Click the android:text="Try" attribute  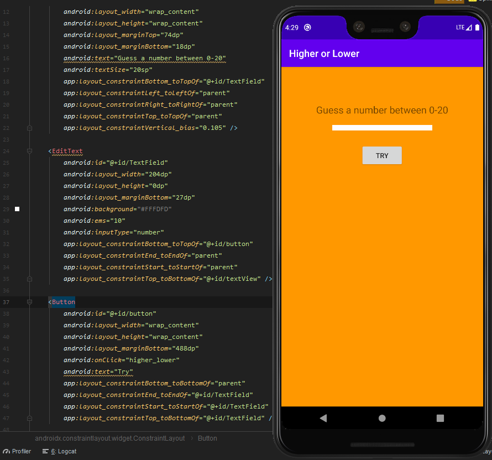(x=98, y=372)
